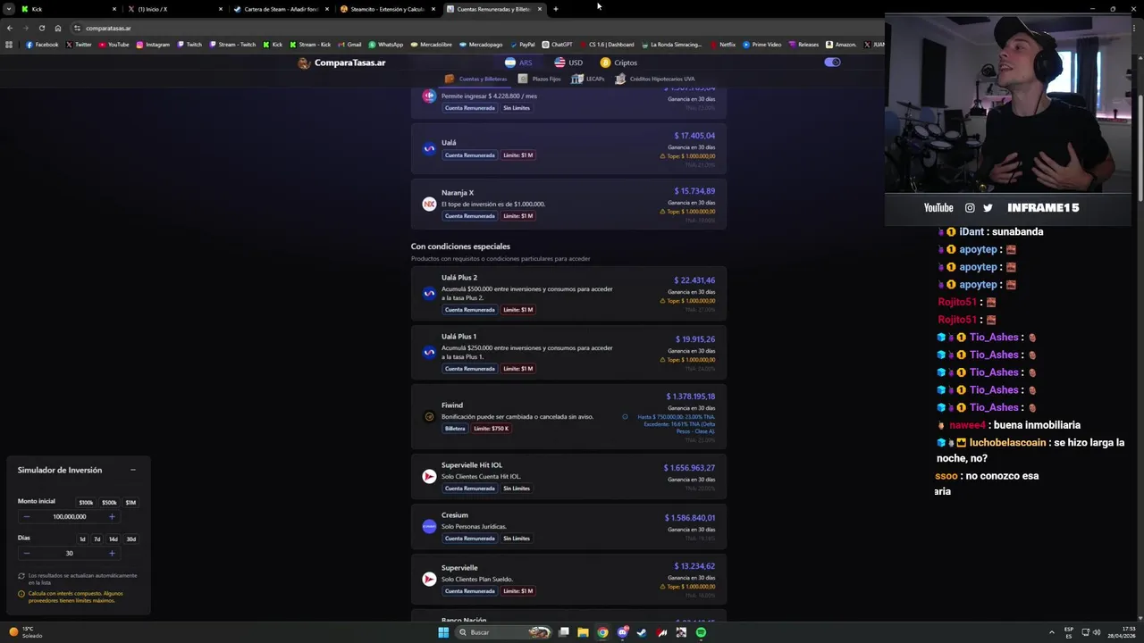Select the Criptos option
Image resolution: width=1144 pixels, height=643 pixels.
[x=619, y=63]
